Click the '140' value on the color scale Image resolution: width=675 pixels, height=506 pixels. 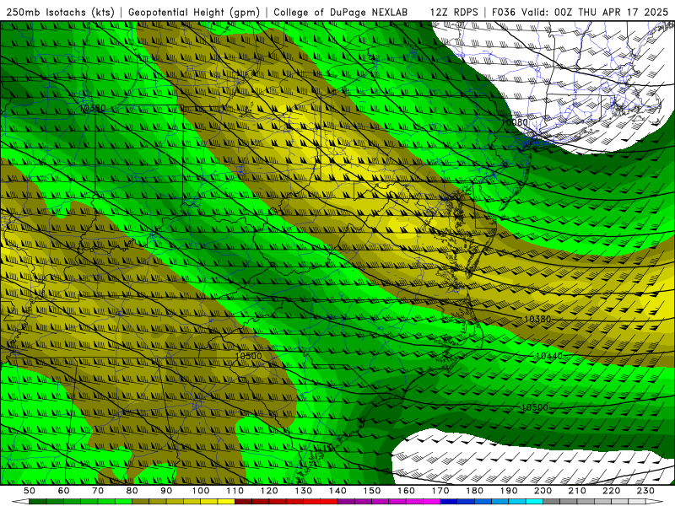337,491
